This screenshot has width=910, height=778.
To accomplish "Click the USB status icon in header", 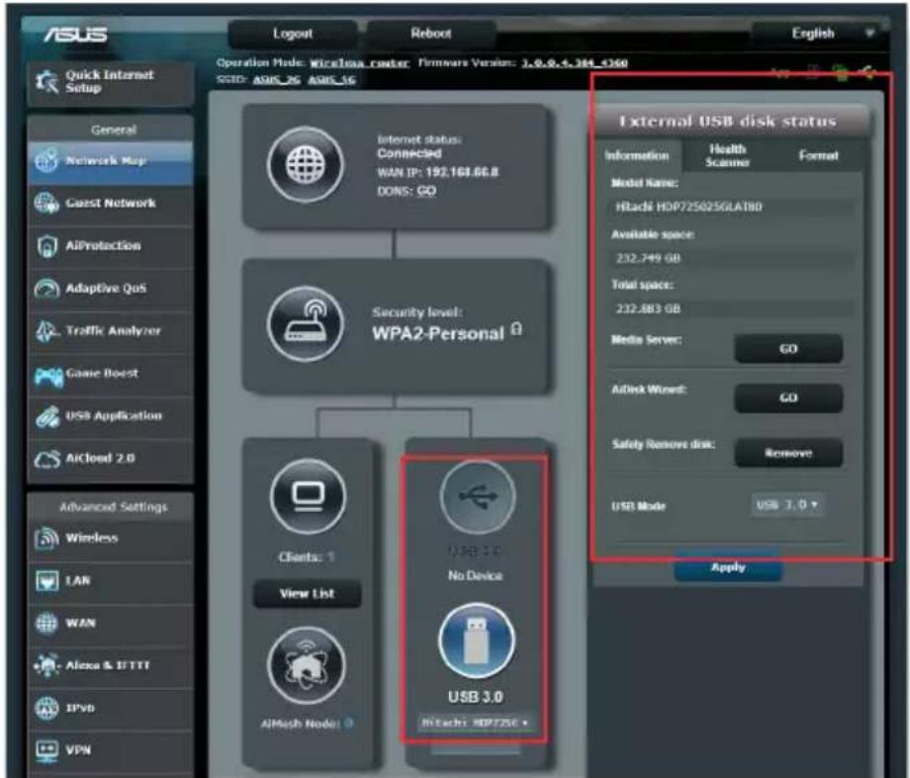I will pyautogui.click(x=867, y=72).
